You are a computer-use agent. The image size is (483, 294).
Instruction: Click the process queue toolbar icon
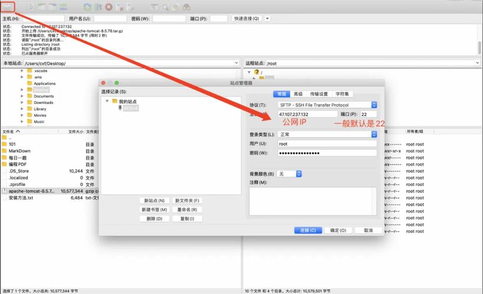(x=98, y=7)
